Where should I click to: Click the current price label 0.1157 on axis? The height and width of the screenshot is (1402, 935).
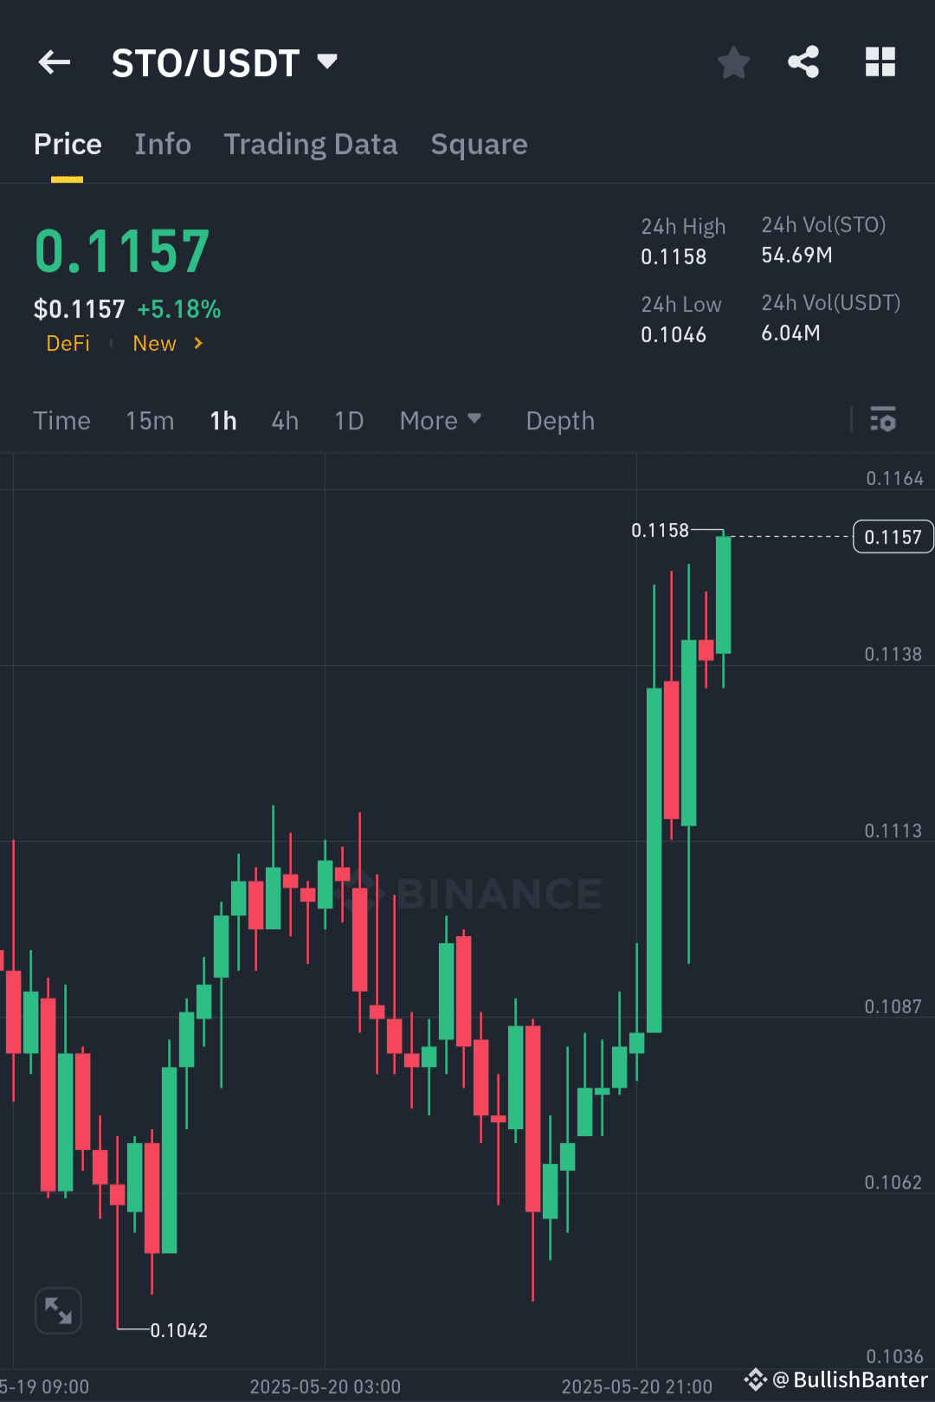893,536
